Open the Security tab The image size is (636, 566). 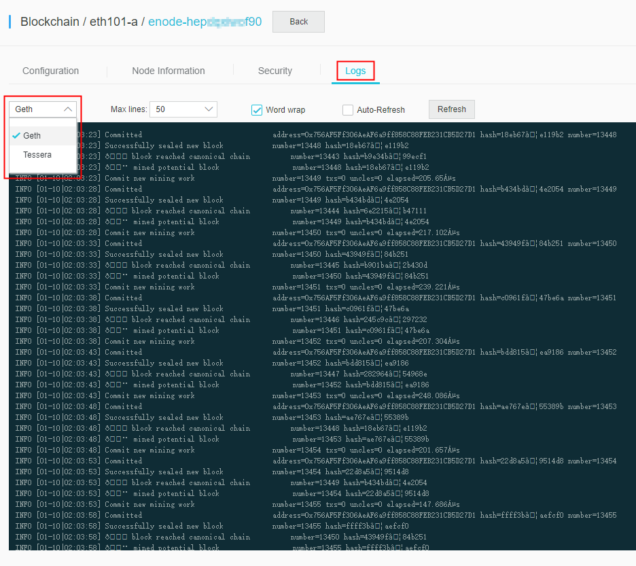275,71
